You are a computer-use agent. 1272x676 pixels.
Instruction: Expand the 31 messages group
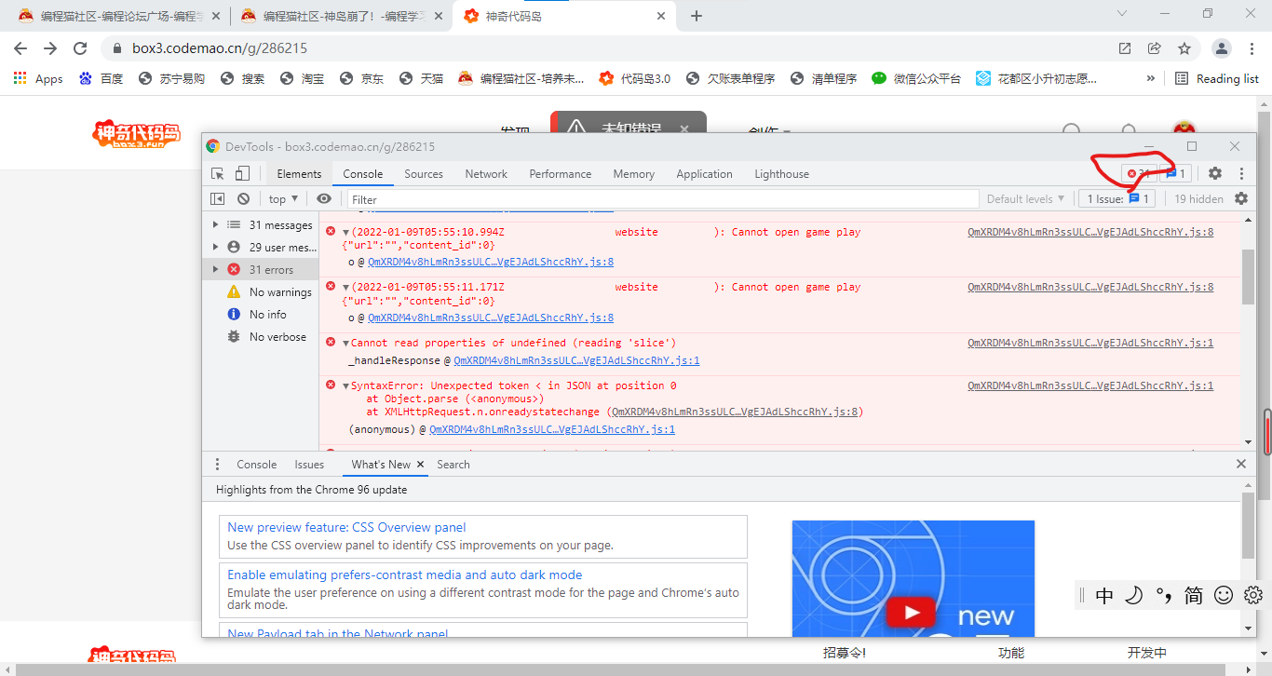click(216, 224)
